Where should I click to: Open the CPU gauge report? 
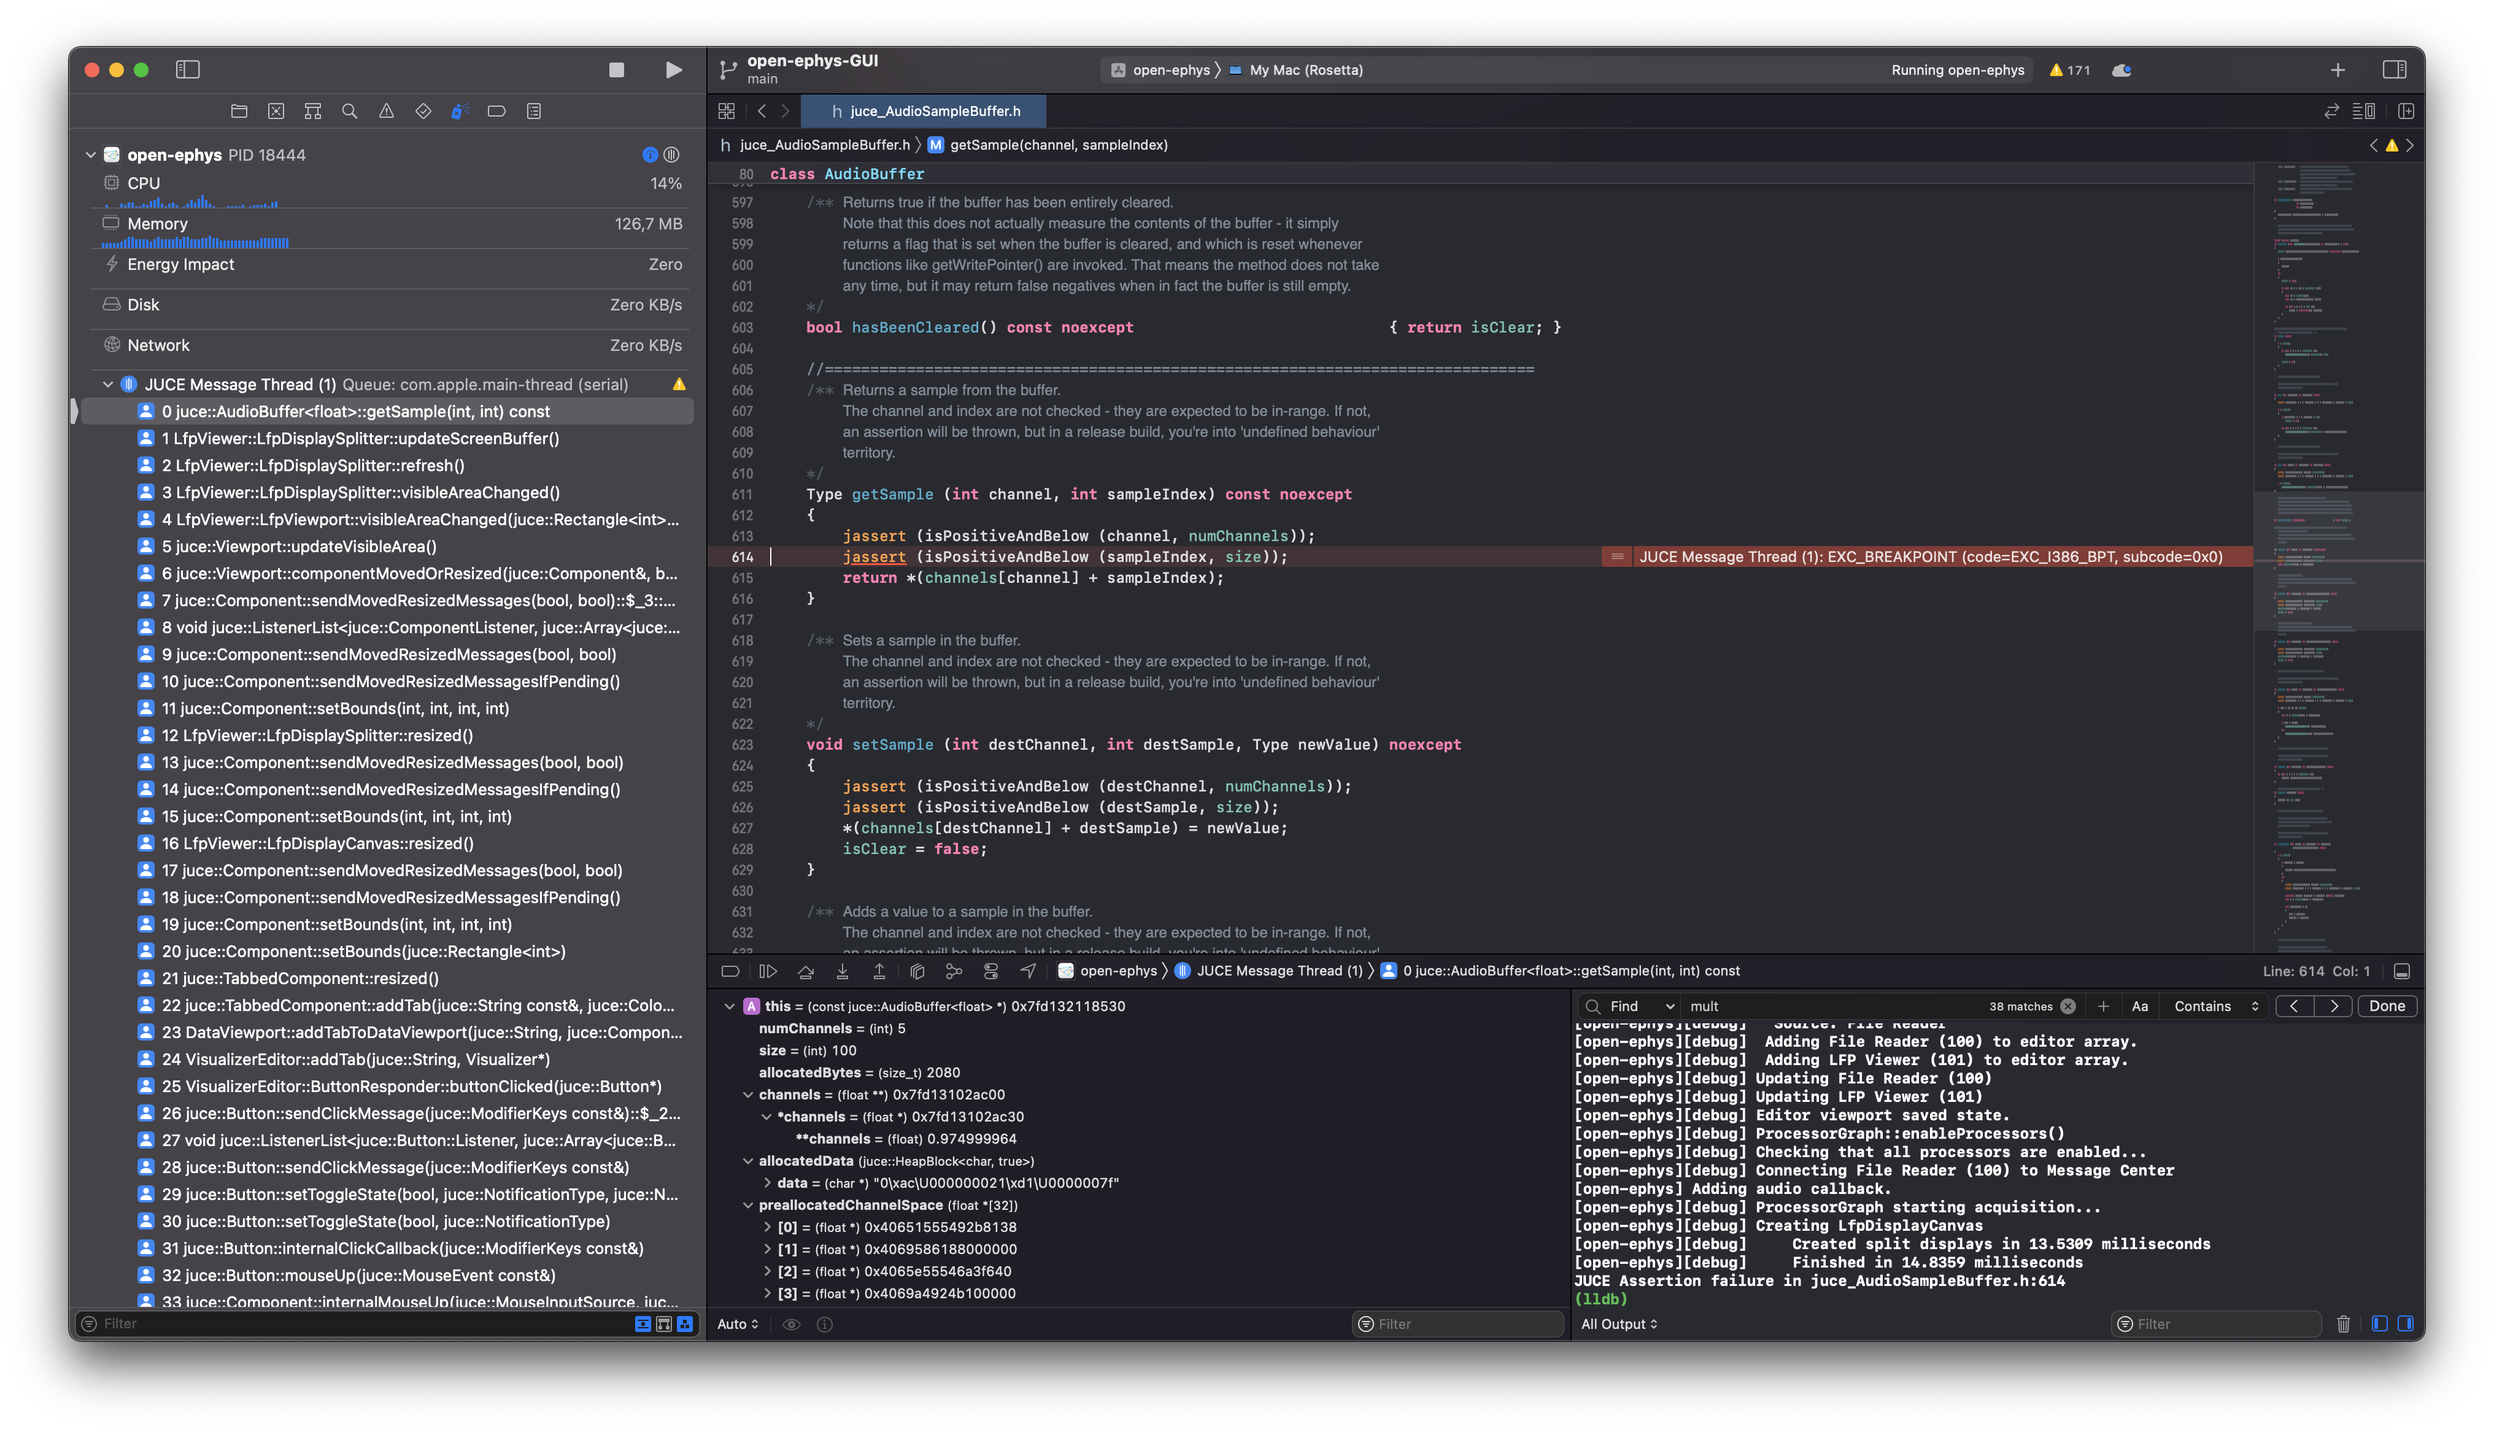392,190
